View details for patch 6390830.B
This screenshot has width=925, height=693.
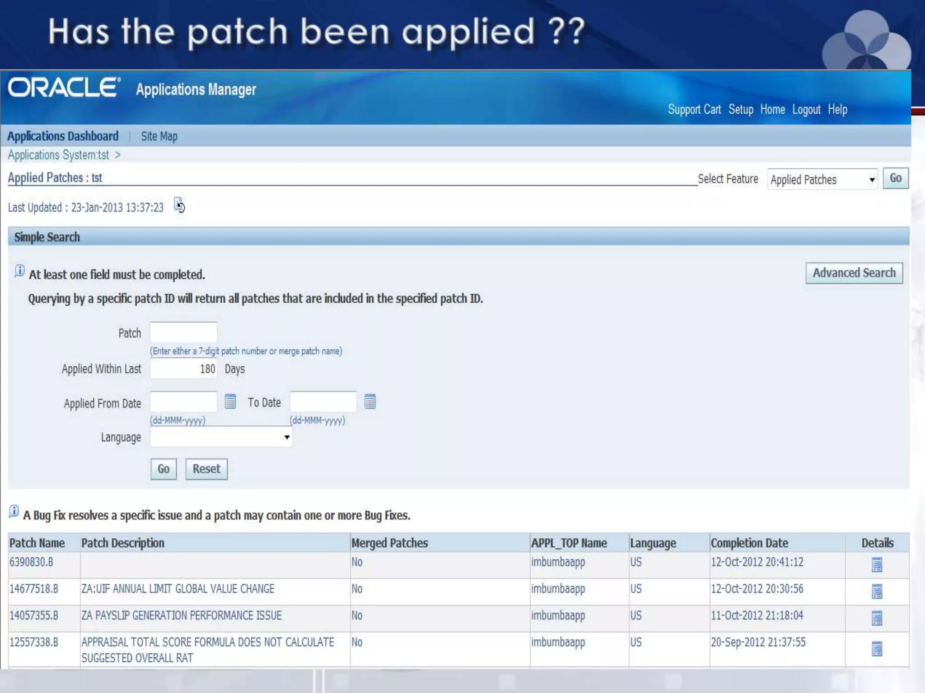pos(876,564)
